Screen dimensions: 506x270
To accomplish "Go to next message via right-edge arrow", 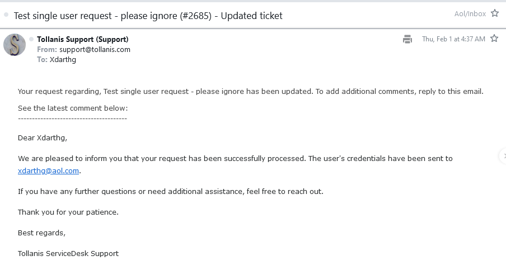I will point(503,156).
